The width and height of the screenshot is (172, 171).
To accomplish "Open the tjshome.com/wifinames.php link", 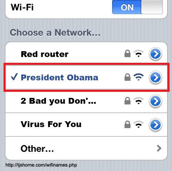I will (x=41, y=165).
